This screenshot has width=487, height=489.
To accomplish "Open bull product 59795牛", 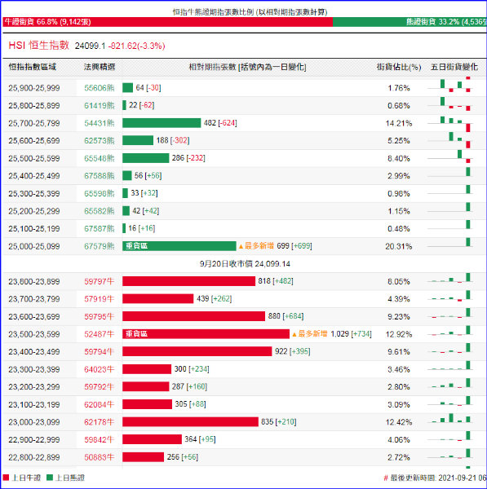I will [x=100, y=316].
